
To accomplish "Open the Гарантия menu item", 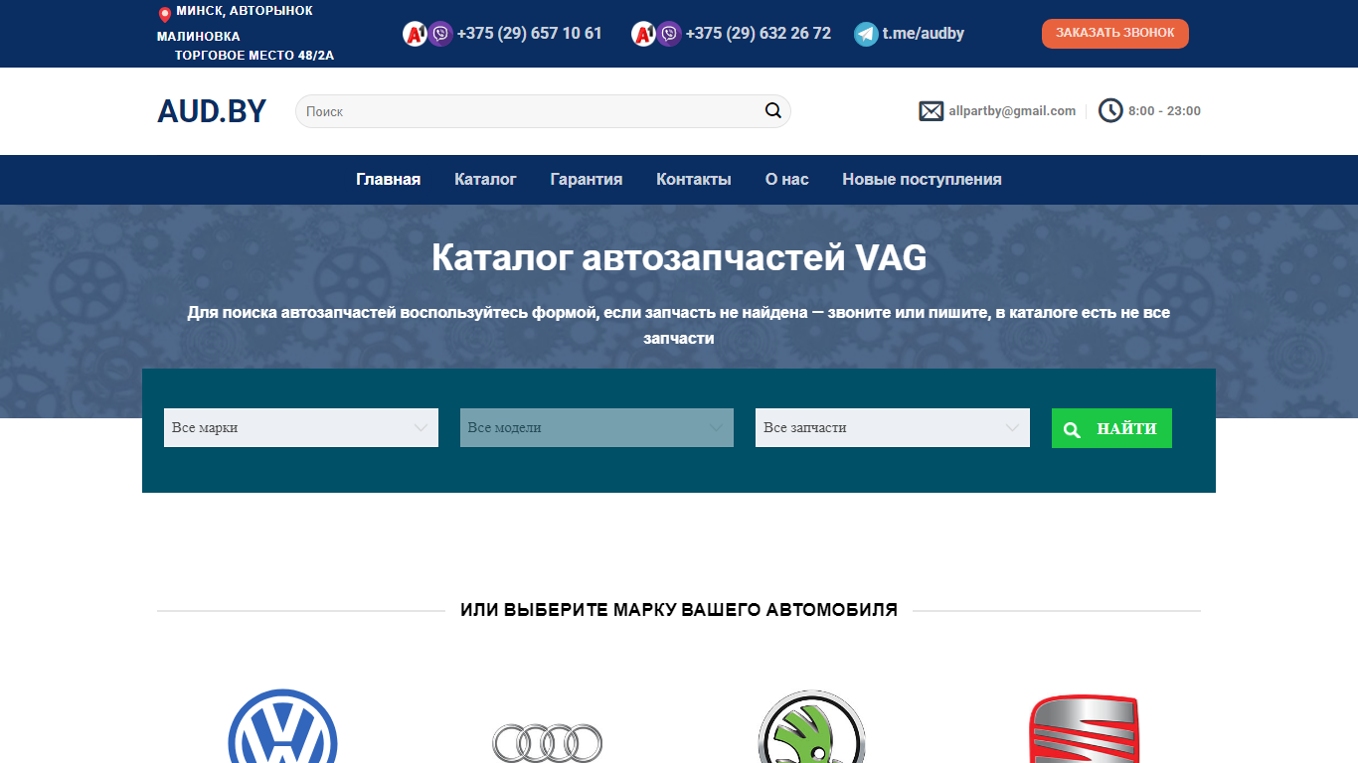I will (587, 180).
